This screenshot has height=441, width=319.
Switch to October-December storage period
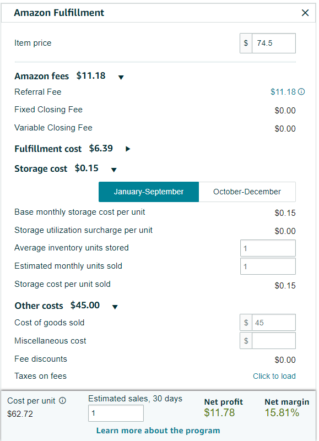coord(247,192)
